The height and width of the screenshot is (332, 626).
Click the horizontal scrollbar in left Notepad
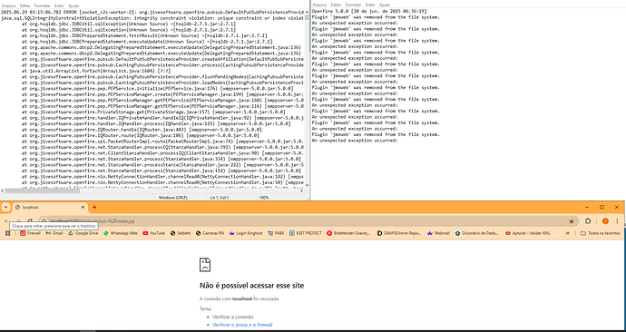(155, 190)
